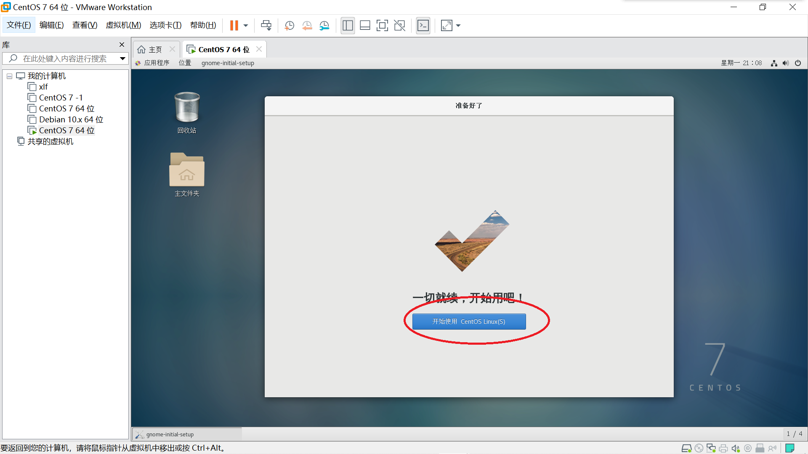Open the display stretch mode dropdown
Viewport: 808px width, 454px height.
pos(458,26)
